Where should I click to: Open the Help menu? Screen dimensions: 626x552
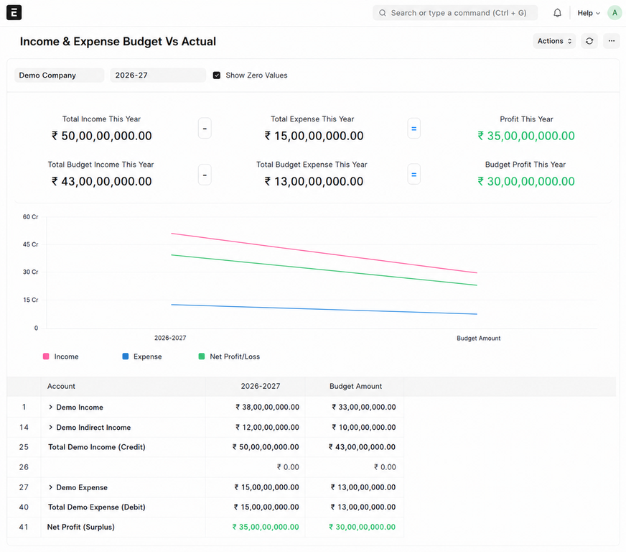(589, 13)
